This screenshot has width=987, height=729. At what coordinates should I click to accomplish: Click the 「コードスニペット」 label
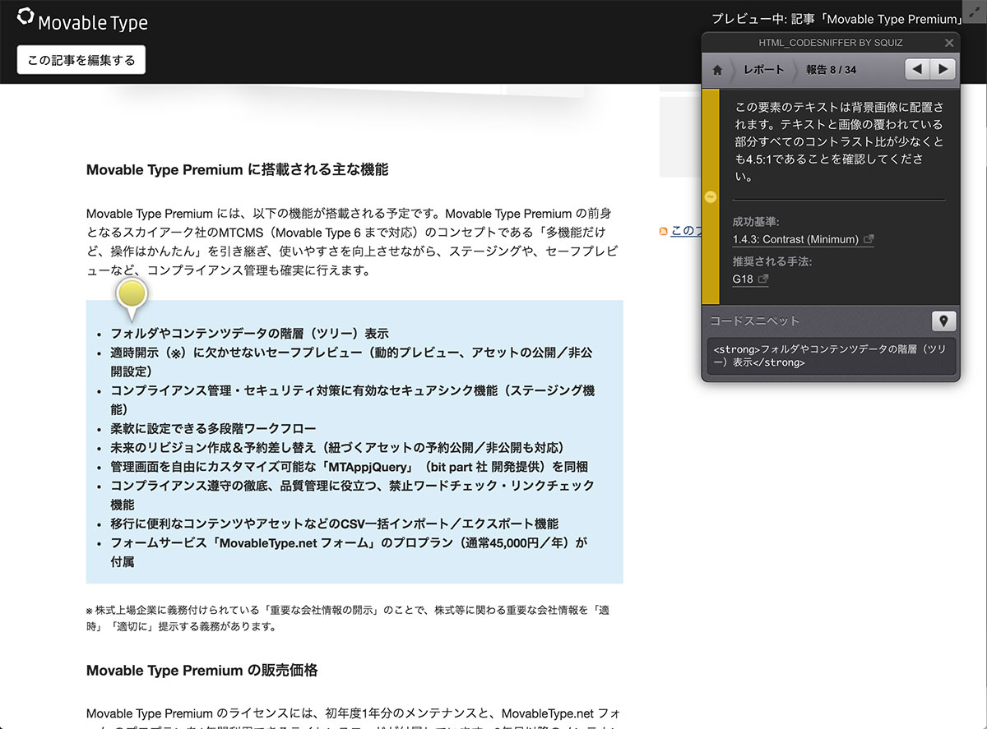(755, 321)
